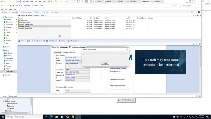Open the Explorer View menu

coord(10,9)
